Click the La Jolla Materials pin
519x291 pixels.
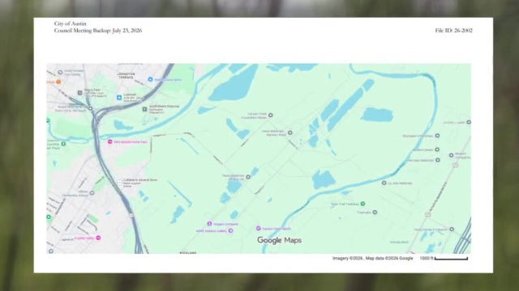pos(384,183)
